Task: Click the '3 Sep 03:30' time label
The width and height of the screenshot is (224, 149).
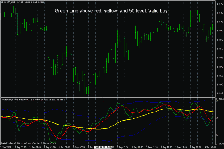Action: pyautogui.click(x=50, y=148)
